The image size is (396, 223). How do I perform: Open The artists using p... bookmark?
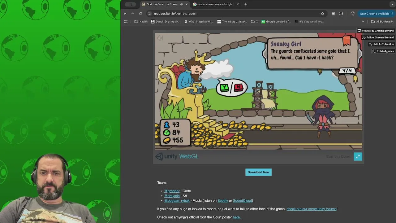point(232,22)
